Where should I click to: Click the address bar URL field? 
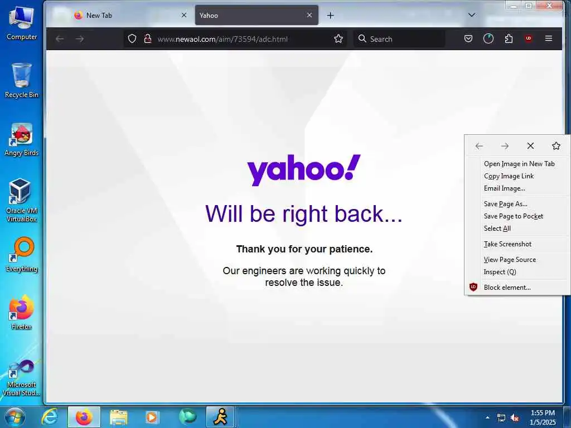tap(235, 39)
